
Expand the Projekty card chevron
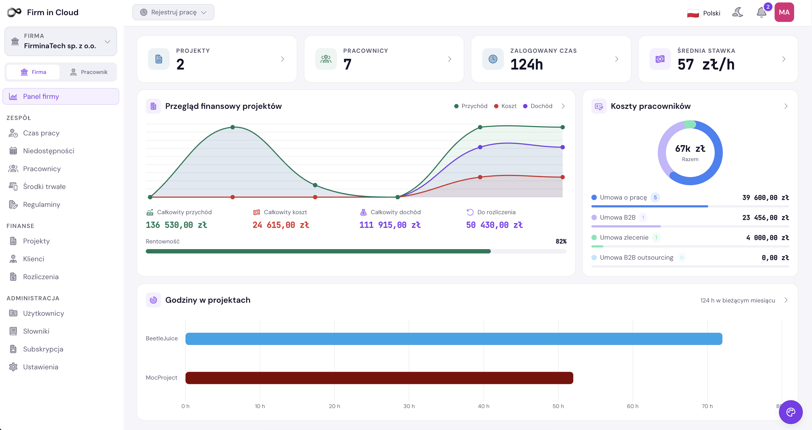pyautogui.click(x=282, y=59)
